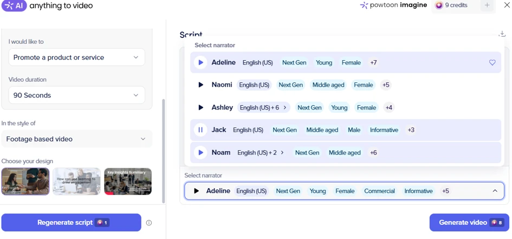Screen dimensions: 512x239
Task: Choose the Key Insights Summary dark design
Action: pos(128,182)
